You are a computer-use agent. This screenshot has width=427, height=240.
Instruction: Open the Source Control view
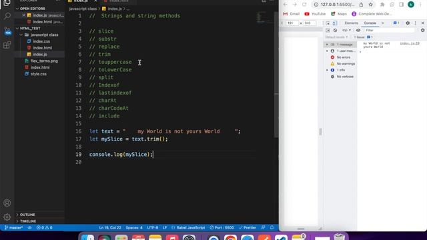coord(7,31)
